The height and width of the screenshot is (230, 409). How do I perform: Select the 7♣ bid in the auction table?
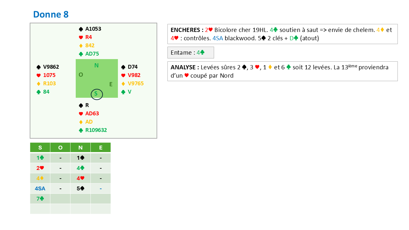(40, 199)
